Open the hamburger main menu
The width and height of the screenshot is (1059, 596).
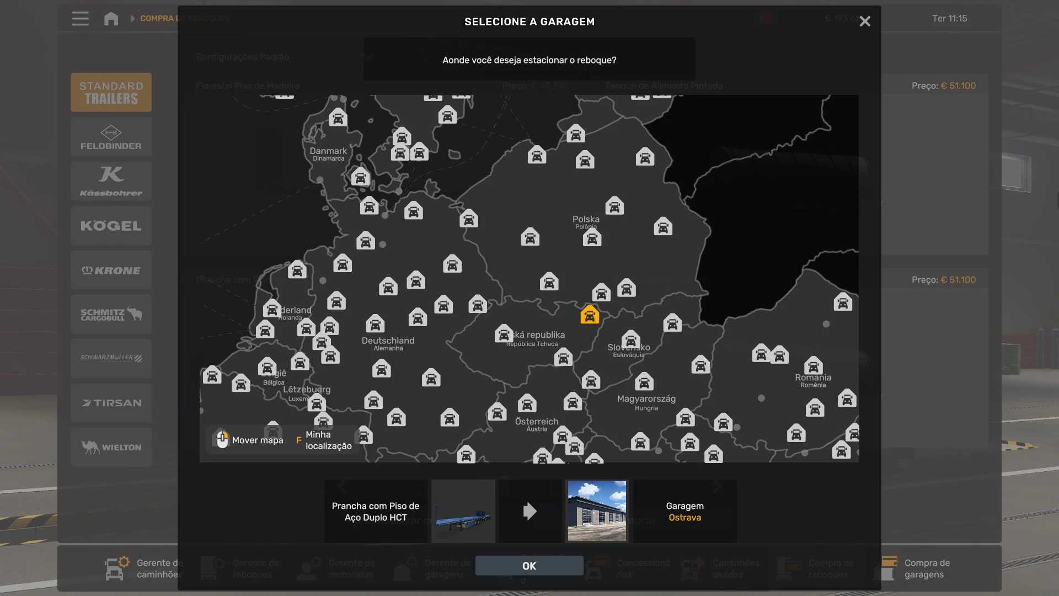[81, 19]
